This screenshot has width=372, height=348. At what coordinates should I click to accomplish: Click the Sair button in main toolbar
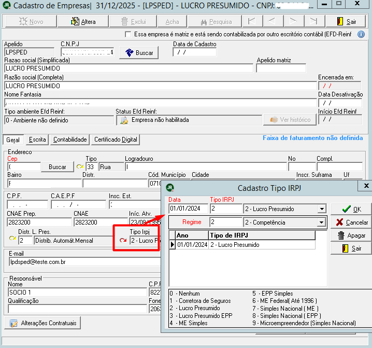(346, 22)
